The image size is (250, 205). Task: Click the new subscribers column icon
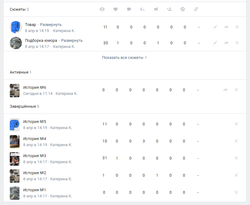169,9
